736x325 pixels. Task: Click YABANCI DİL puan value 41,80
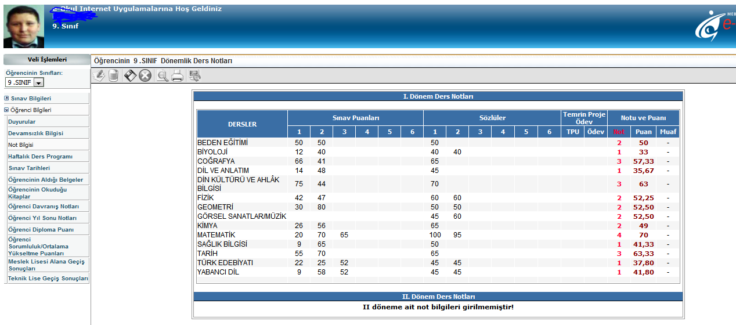pos(644,272)
